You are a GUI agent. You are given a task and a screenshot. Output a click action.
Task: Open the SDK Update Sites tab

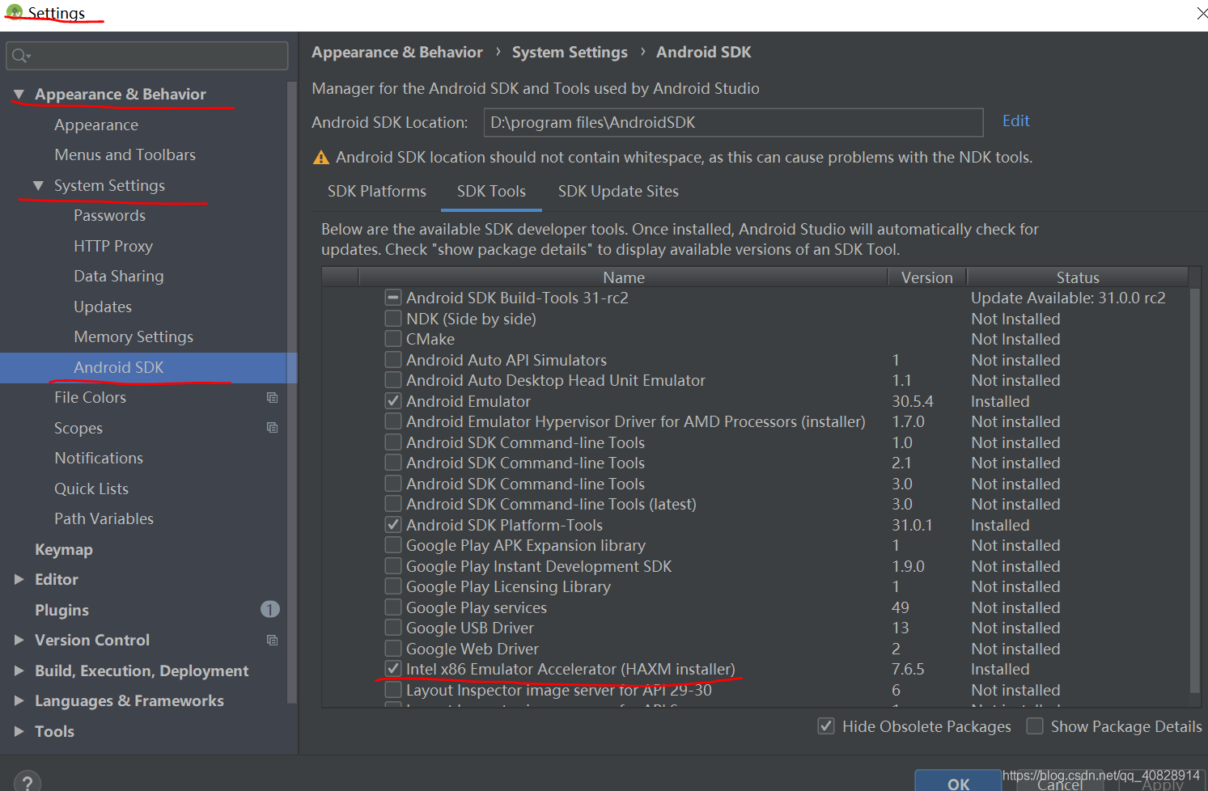click(x=618, y=192)
